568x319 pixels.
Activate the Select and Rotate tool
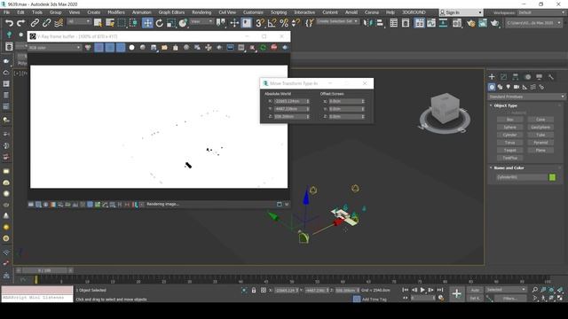[x=160, y=23]
